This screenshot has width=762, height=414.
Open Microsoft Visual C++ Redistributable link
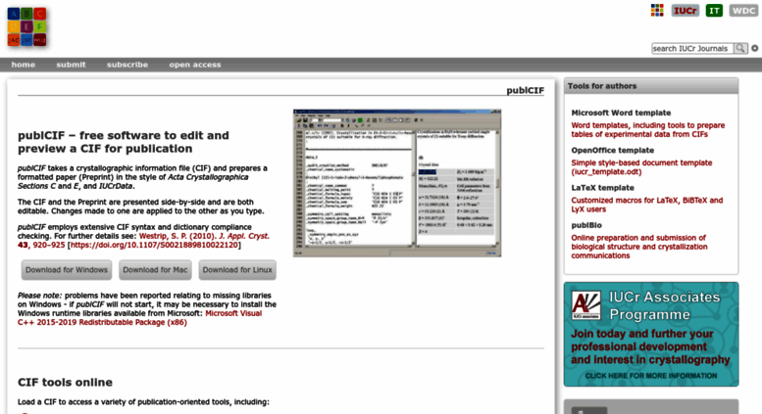(x=139, y=317)
